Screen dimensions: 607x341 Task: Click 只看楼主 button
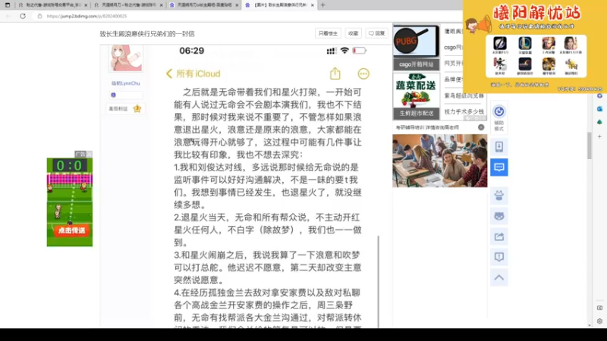pyautogui.click(x=328, y=33)
